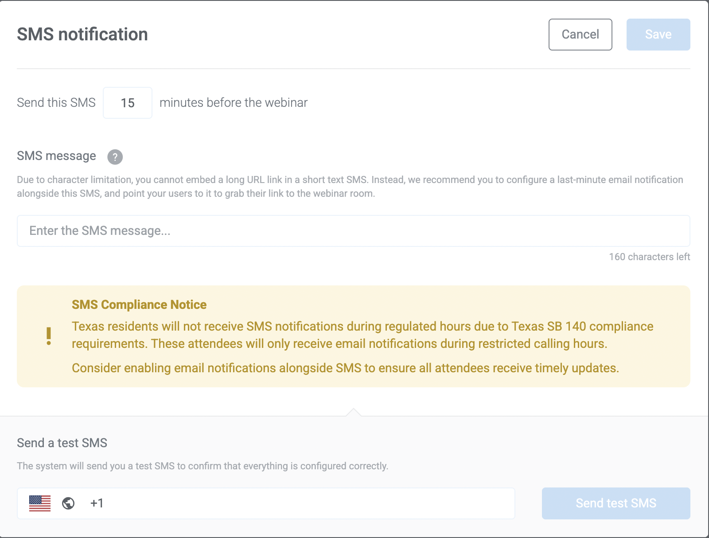
Task: Click the minutes input showing 15
Action: (x=127, y=103)
